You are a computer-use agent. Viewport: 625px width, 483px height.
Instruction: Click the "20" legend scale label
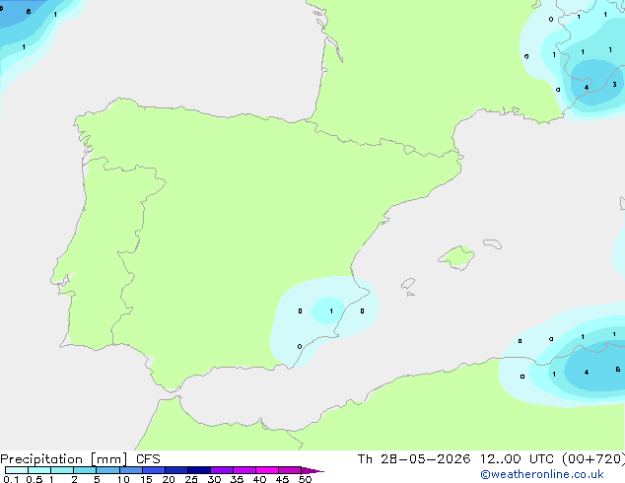[x=169, y=479]
